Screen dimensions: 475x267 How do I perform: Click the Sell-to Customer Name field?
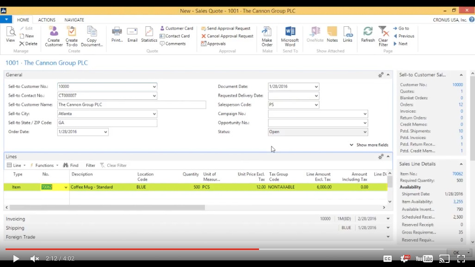[131, 105]
